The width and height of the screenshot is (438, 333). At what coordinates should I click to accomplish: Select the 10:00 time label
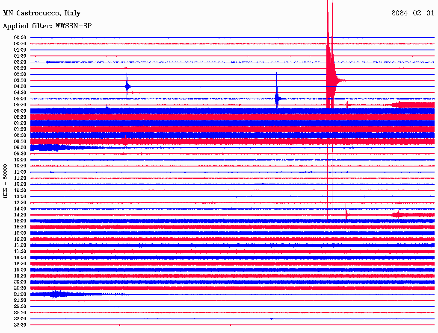(x=20, y=160)
